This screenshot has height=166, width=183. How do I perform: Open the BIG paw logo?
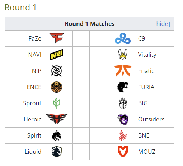click(x=123, y=103)
